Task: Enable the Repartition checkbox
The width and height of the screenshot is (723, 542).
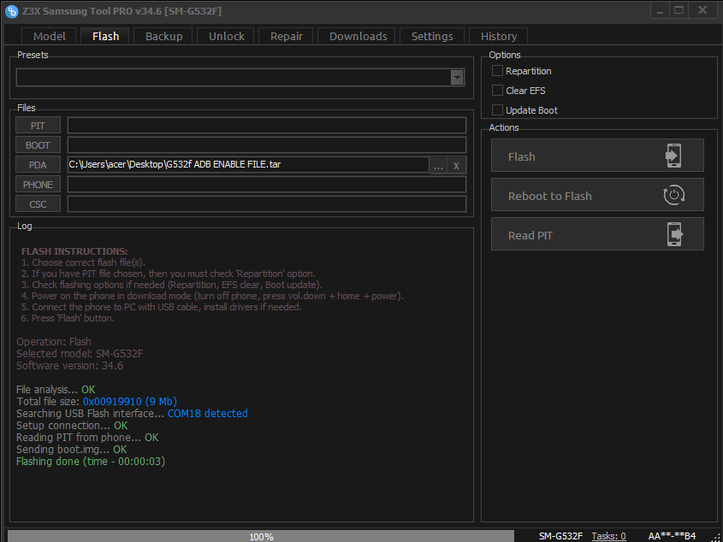Action: [x=497, y=71]
